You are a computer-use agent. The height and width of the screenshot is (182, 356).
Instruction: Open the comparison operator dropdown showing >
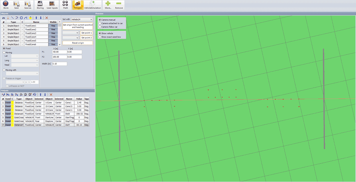pos(28,82)
